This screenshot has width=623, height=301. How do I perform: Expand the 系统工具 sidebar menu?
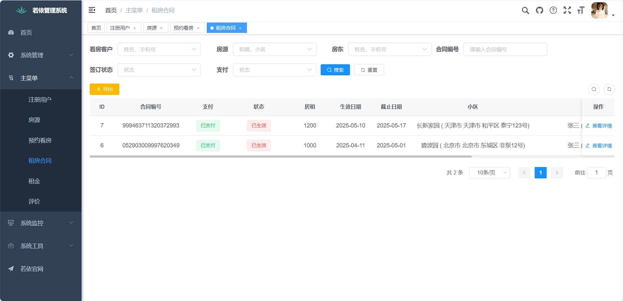coord(41,246)
